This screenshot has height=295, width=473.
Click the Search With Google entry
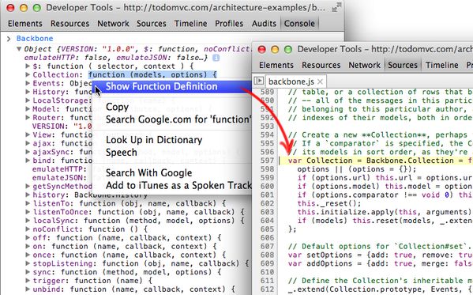[x=148, y=173]
